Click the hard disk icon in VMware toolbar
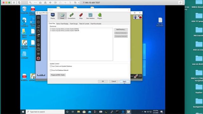 point(40,3)
